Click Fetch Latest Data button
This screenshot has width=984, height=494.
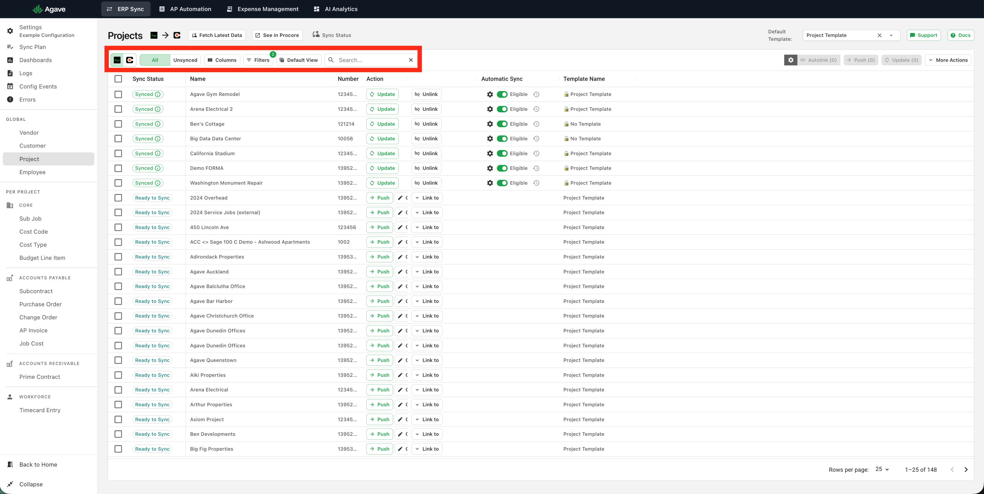coord(217,35)
